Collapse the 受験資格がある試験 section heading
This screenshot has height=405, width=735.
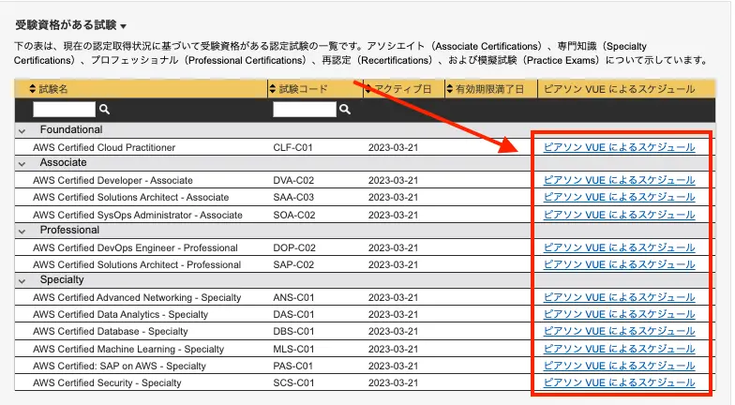[71, 24]
